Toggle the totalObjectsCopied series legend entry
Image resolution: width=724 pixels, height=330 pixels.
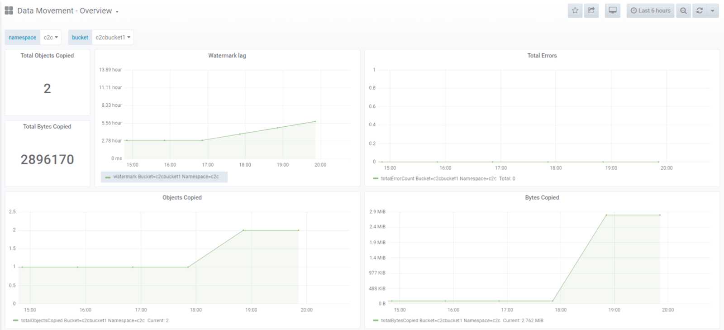click(x=82, y=320)
